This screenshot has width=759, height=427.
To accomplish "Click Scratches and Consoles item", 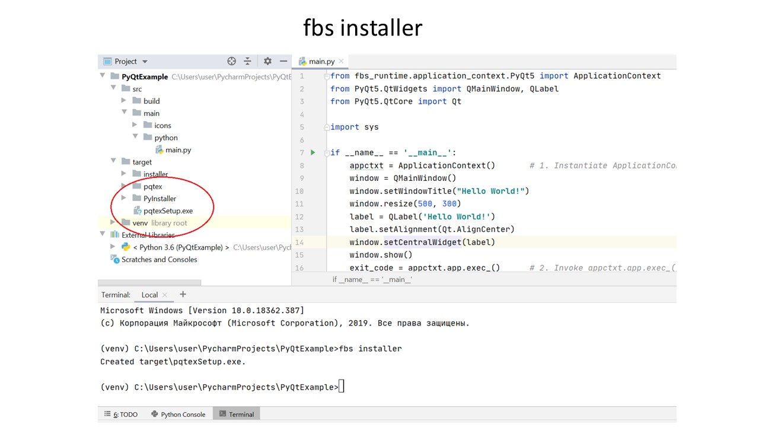I will click(159, 259).
